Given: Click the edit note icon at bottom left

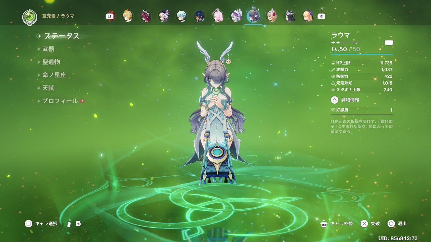Looking at the screenshot, I should pyautogui.click(x=79, y=223).
